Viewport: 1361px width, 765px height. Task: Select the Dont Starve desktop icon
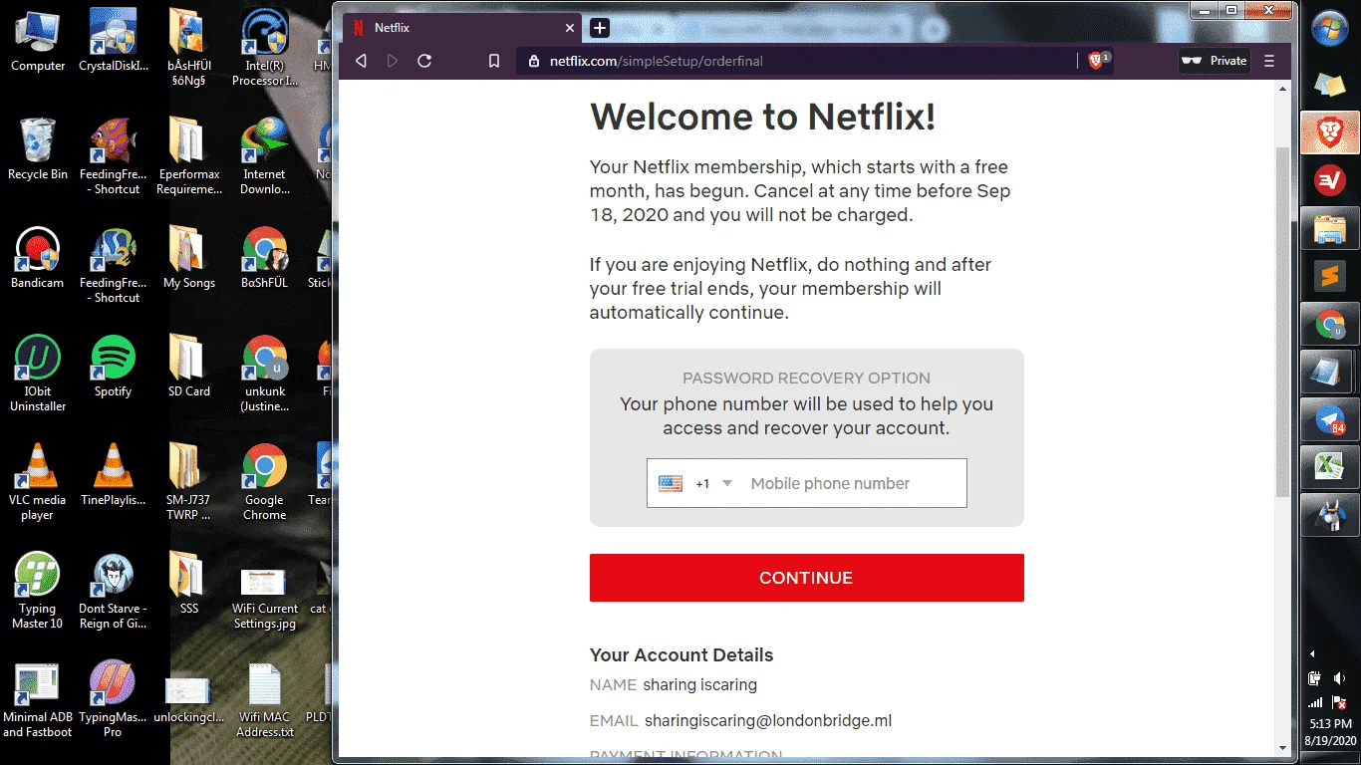[x=113, y=592]
